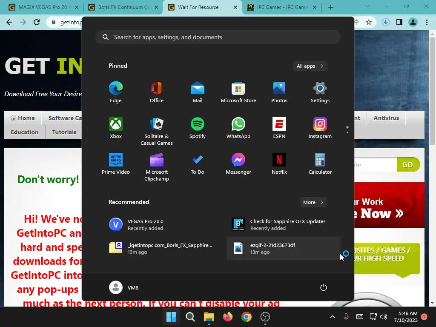Click the green GO search button

[408, 165]
